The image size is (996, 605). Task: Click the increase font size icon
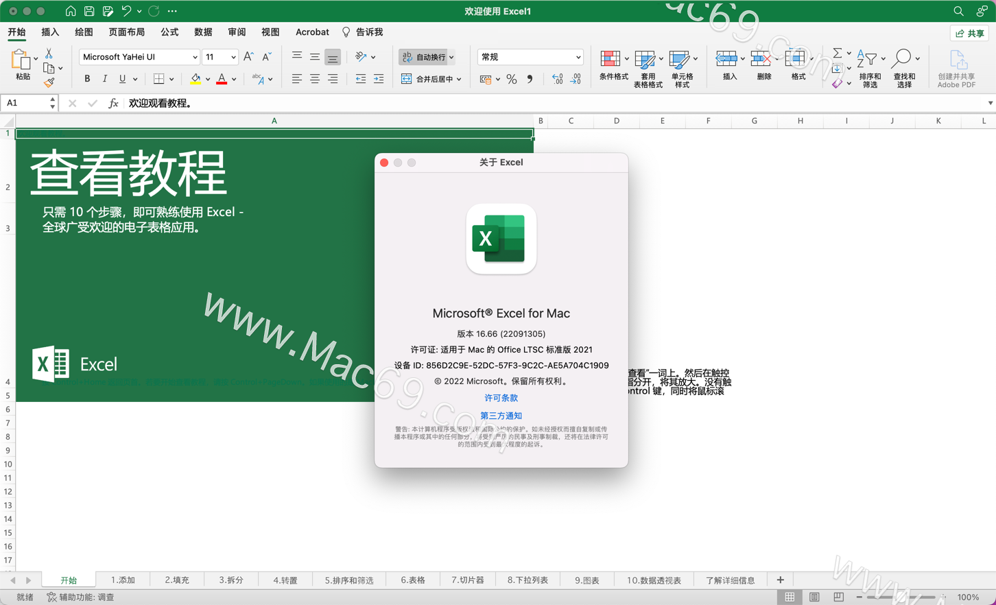(x=248, y=57)
